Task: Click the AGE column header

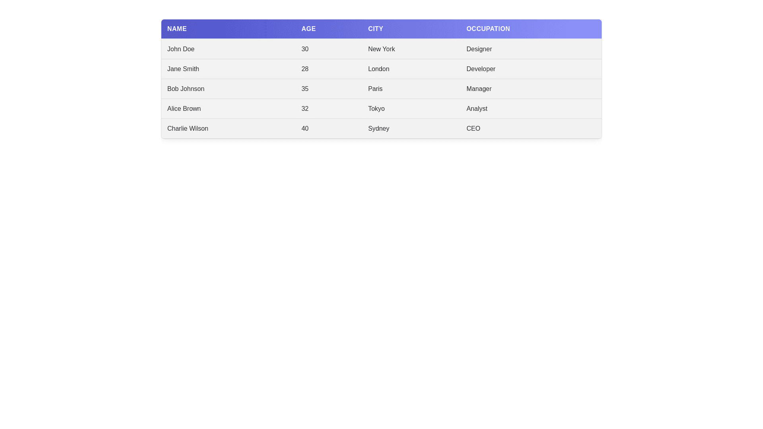Action: click(x=308, y=29)
